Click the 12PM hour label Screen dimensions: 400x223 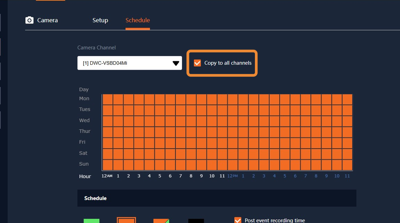(x=232, y=176)
